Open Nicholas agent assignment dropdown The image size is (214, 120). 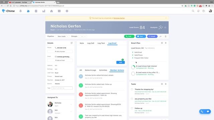coord(71,104)
